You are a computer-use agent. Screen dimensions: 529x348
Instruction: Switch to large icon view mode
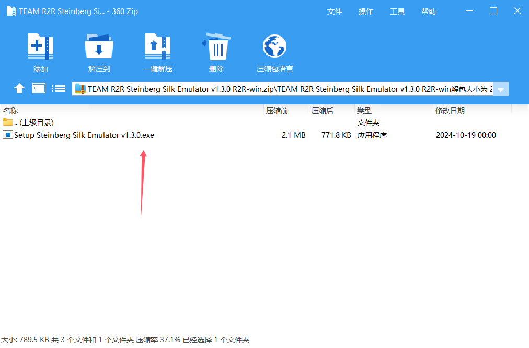(39, 88)
